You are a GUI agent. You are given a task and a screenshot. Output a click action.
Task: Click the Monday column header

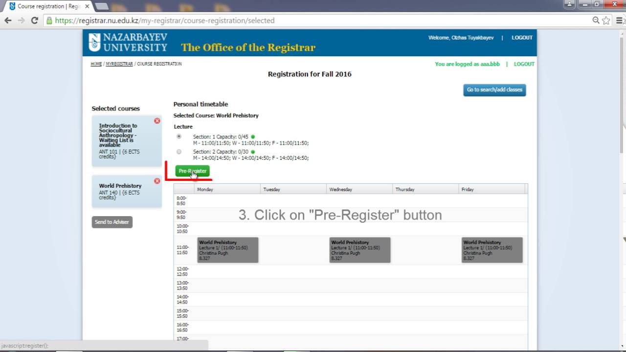(227, 189)
